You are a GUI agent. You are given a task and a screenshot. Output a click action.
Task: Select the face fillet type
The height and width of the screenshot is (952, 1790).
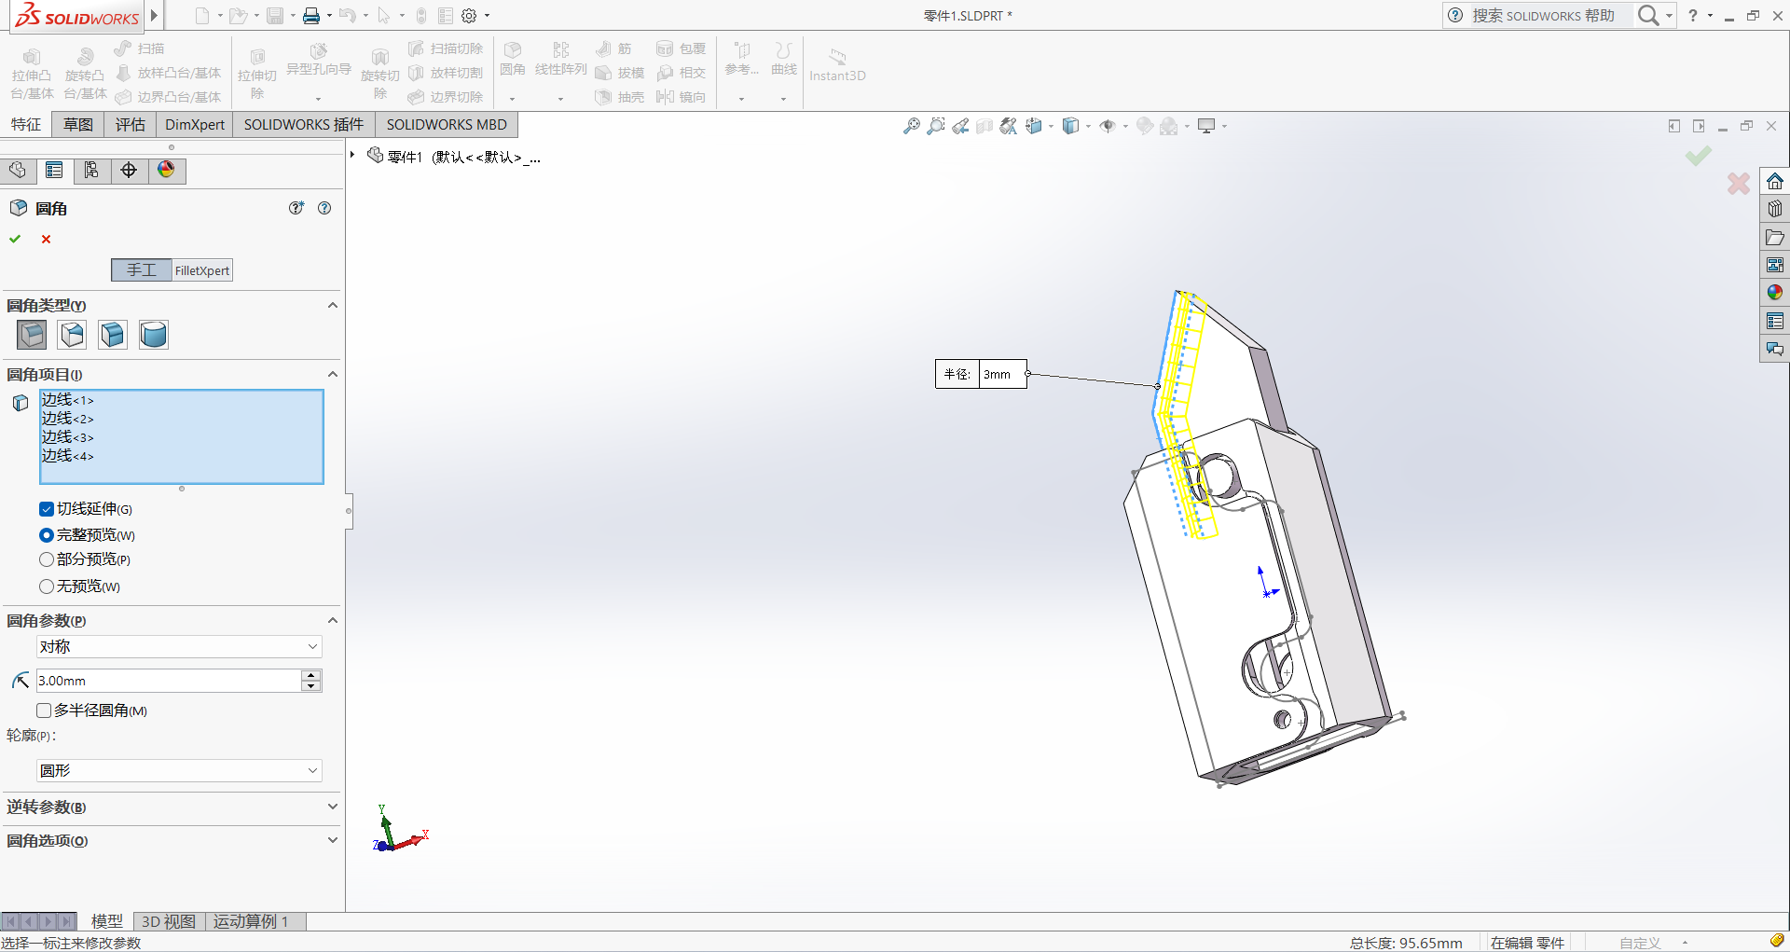point(113,334)
